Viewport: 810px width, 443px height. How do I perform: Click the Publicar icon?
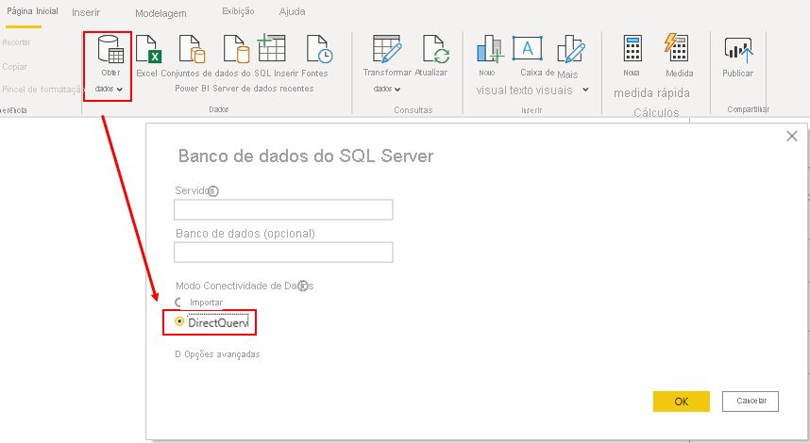[x=738, y=50]
